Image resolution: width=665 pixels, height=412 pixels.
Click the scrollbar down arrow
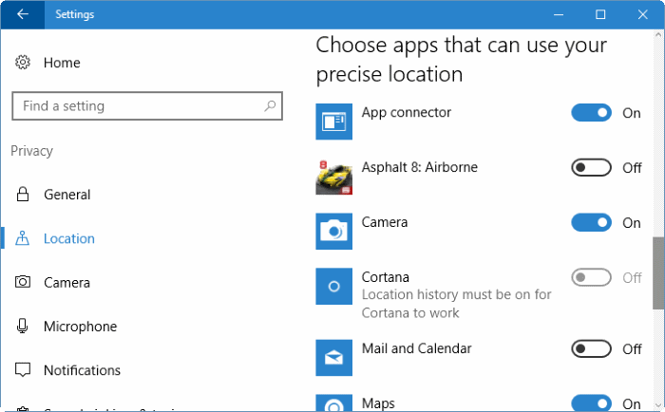point(658,404)
